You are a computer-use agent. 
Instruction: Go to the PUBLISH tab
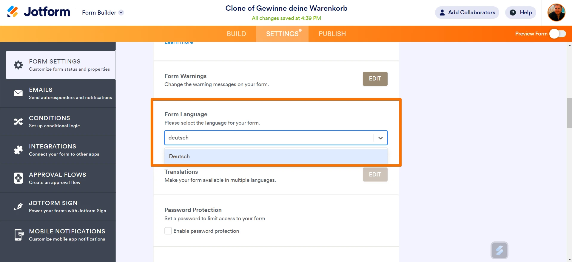tap(332, 34)
